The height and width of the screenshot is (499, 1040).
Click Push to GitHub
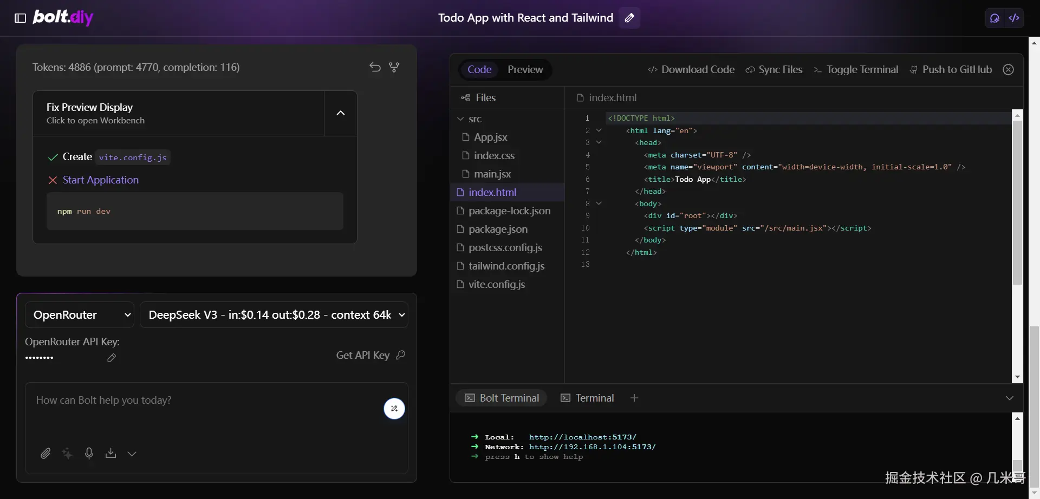tap(951, 70)
